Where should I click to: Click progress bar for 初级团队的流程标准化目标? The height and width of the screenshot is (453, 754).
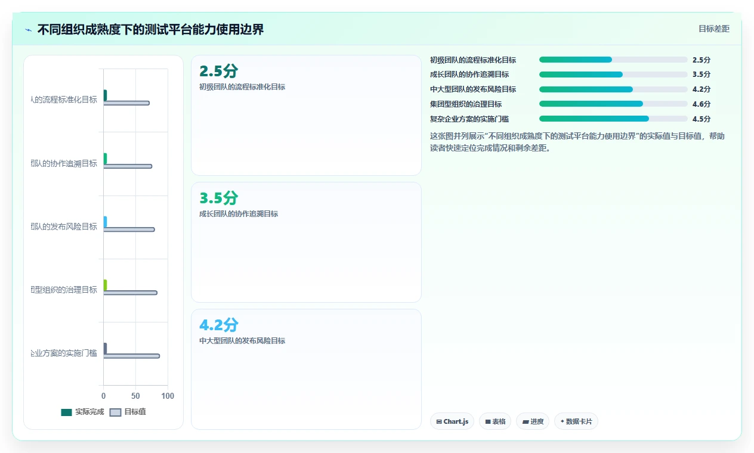613,60
